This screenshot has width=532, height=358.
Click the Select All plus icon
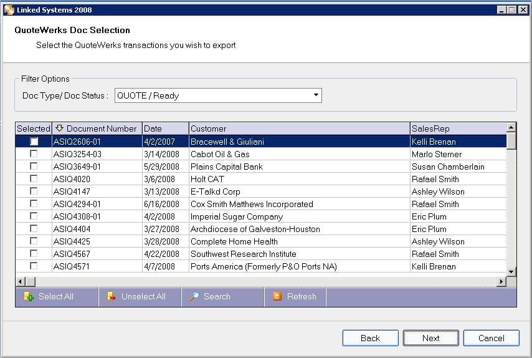pyautogui.click(x=29, y=296)
